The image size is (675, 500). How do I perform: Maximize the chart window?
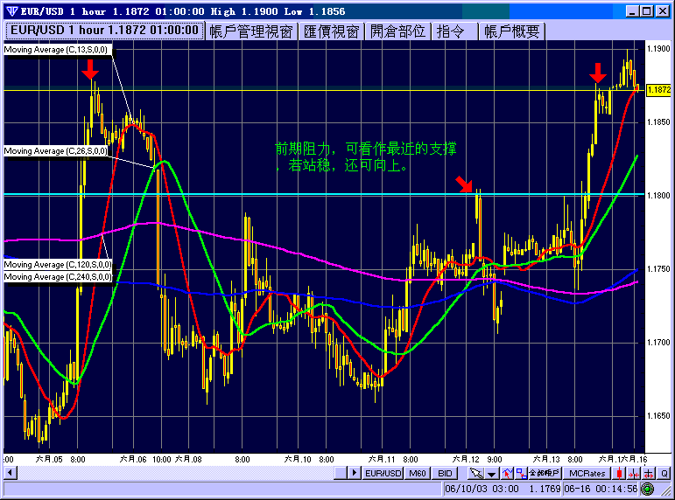[x=647, y=11]
